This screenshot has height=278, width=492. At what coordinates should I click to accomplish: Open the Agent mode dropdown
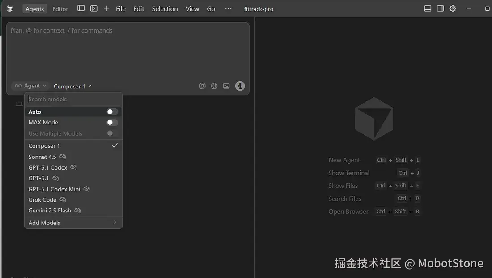(x=30, y=86)
